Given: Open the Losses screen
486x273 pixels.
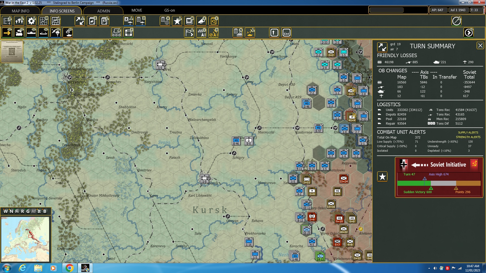Looking at the screenshot, I should [19, 21].
